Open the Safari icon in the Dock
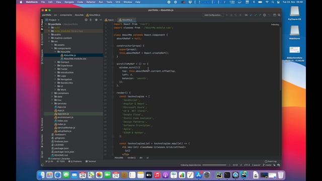The width and height of the screenshot is (322, 181). point(58,175)
